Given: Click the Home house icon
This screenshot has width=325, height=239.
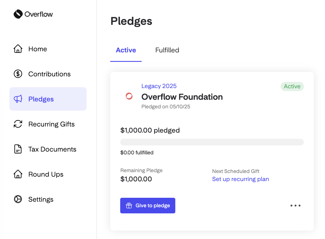Looking at the screenshot, I should click(18, 49).
